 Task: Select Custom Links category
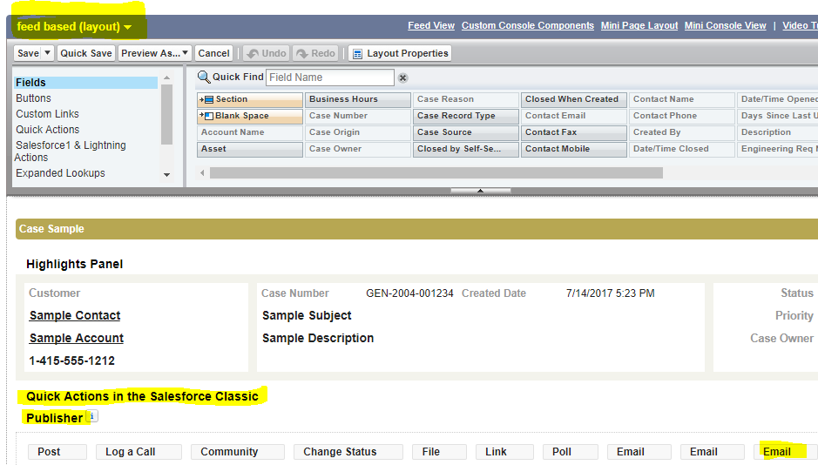coord(47,114)
